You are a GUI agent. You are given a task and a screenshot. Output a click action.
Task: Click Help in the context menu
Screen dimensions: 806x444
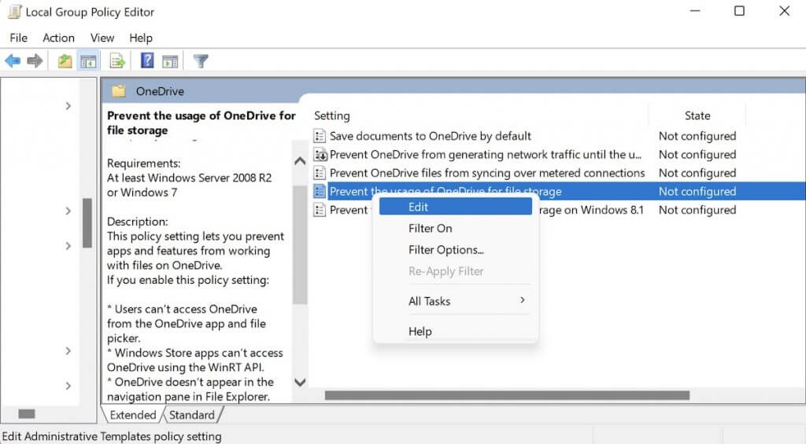(x=456, y=332)
